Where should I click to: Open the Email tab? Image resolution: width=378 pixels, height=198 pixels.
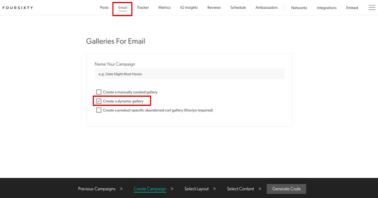pyautogui.click(x=123, y=8)
